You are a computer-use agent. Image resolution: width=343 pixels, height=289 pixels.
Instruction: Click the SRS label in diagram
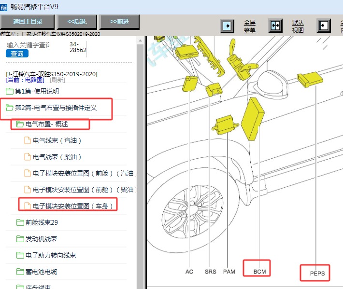pyautogui.click(x=211, y=272)
